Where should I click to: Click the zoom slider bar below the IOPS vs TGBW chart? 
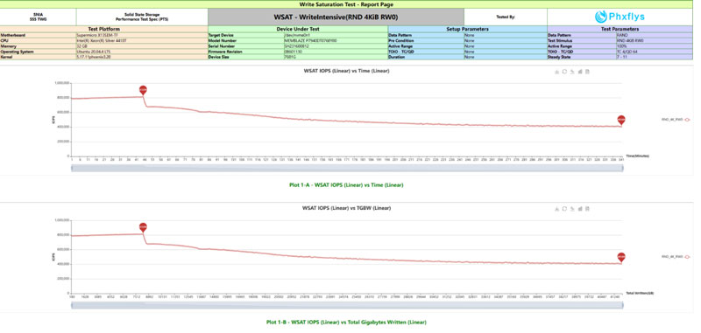click(347, 305)
